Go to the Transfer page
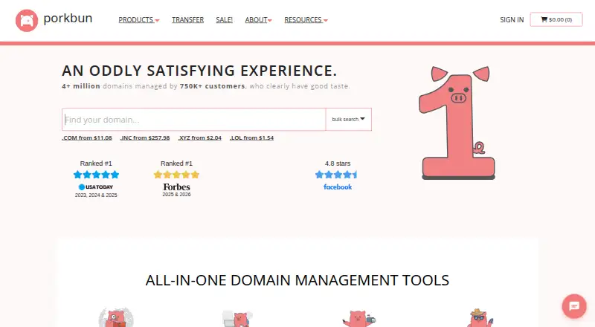595x327 pixels. [x=187, y=20]
